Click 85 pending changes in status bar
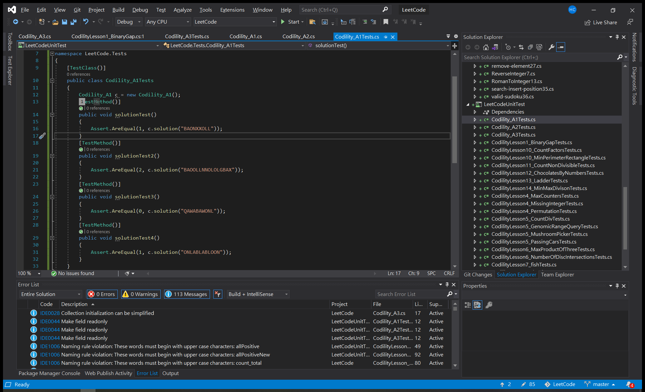Viewport: 645px width, 392px height. 528,384
